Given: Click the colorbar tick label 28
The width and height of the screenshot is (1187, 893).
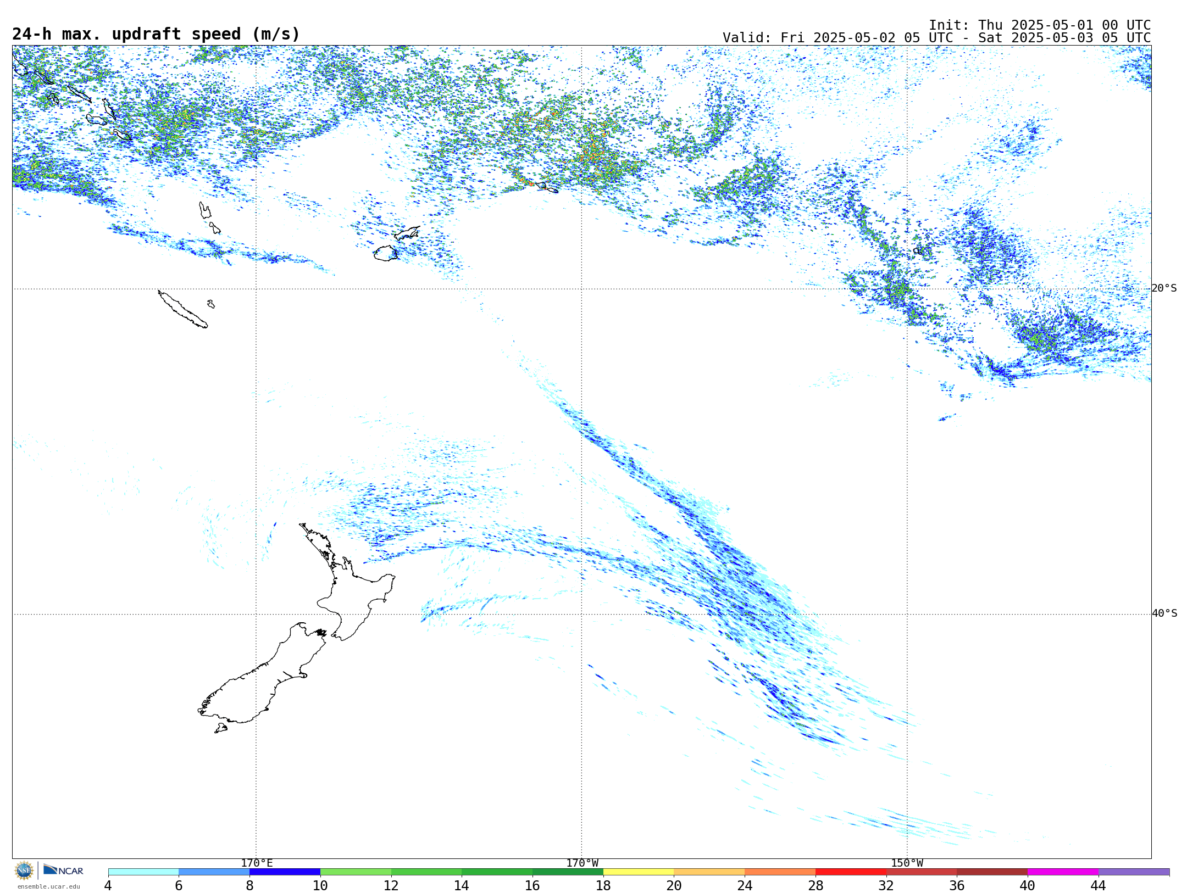Looking at the screenshot, I should point(816,886).
